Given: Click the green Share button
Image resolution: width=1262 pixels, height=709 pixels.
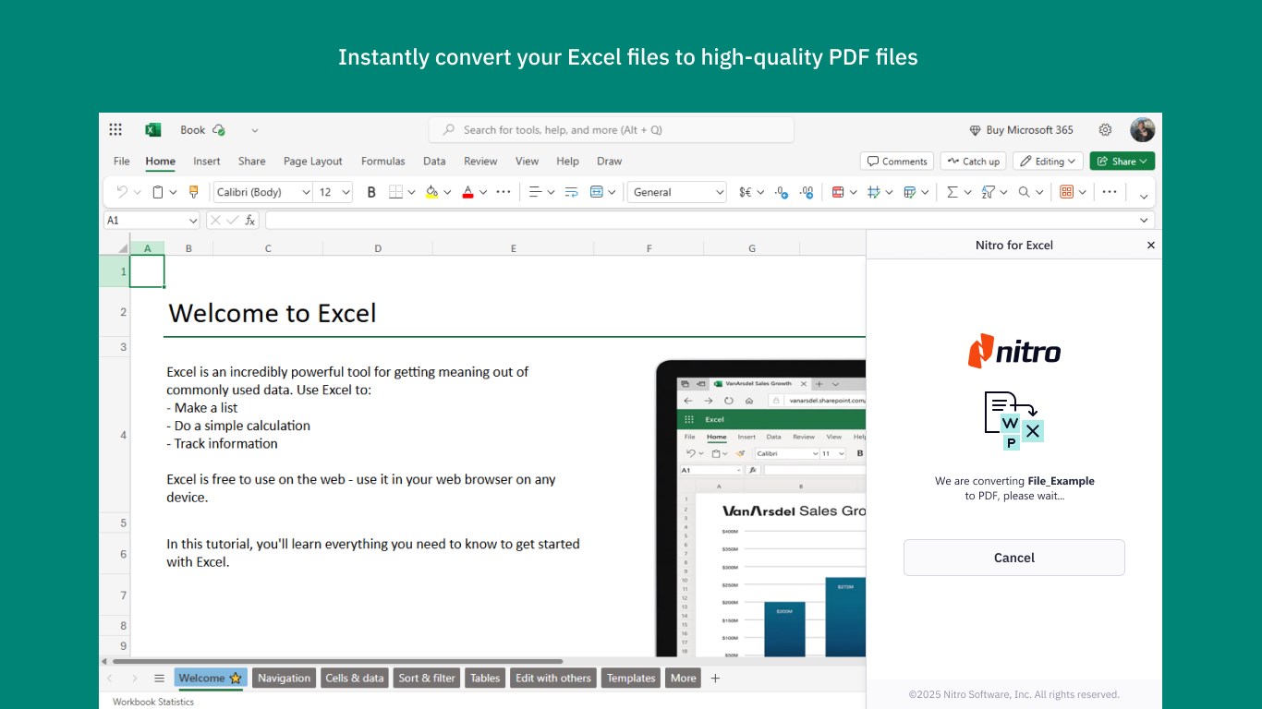Looking at the screenshot, I should coord(1122,162).
